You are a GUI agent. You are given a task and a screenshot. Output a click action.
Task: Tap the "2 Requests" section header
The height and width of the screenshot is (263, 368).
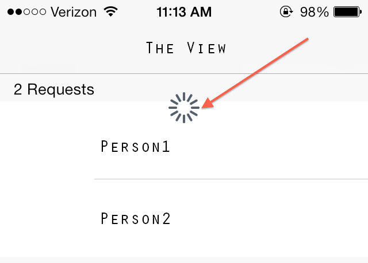[x=54, y=89]
